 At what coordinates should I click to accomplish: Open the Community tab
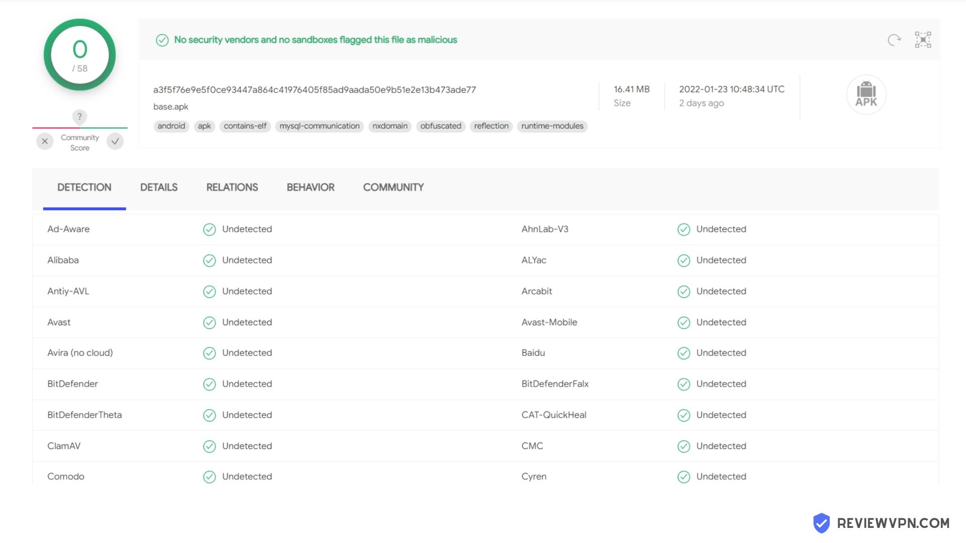(x=393, y=188)
